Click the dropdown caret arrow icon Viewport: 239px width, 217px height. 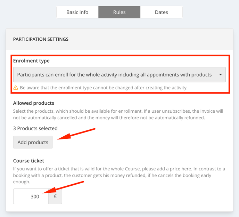(220, 74)
